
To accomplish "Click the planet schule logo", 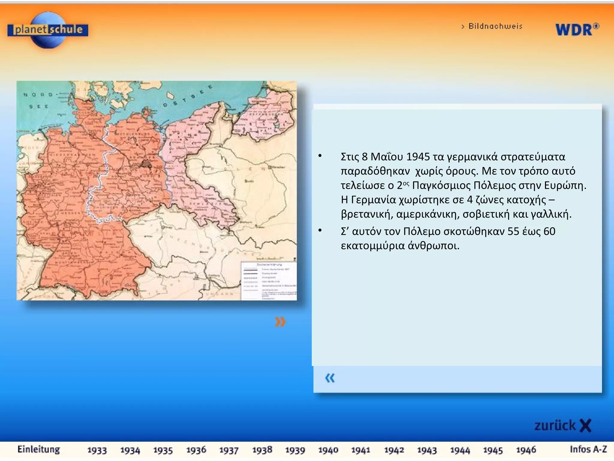I will tap(48, 30).
